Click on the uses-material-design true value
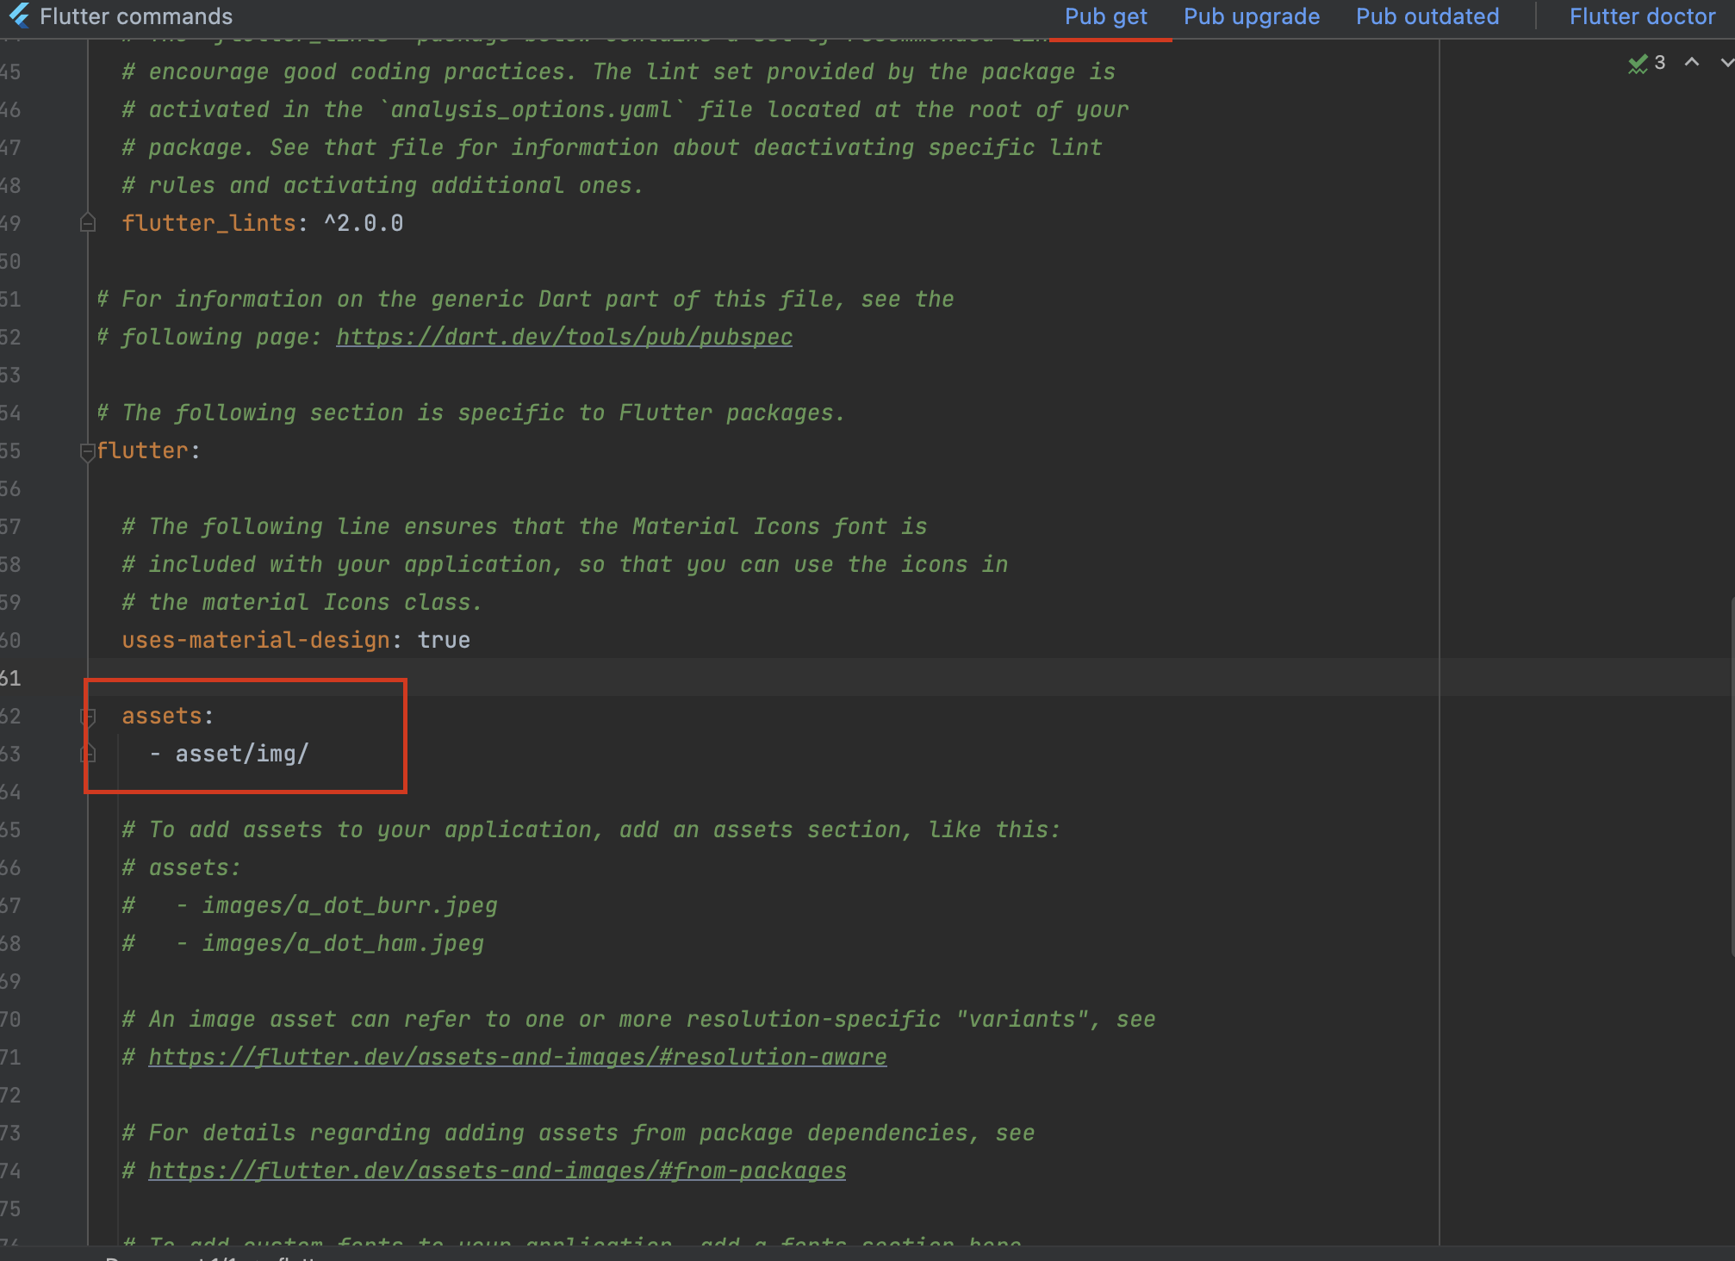Image resolution: width=1735 pixels, height=1261 pixels. 444,640
